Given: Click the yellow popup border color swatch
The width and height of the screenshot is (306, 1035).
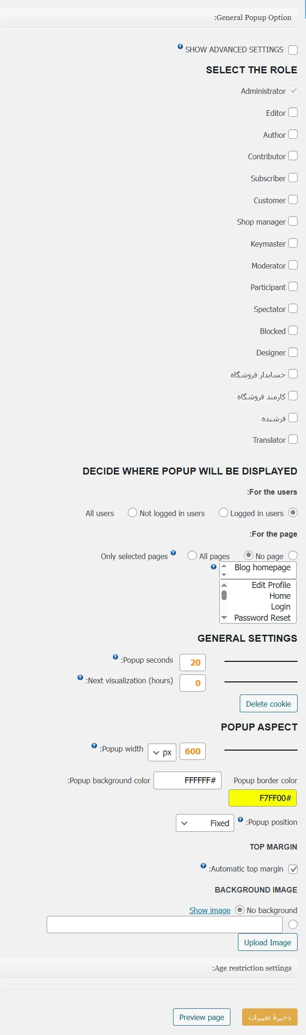Looking at the screenshot, I should click(x=263, y=798).
